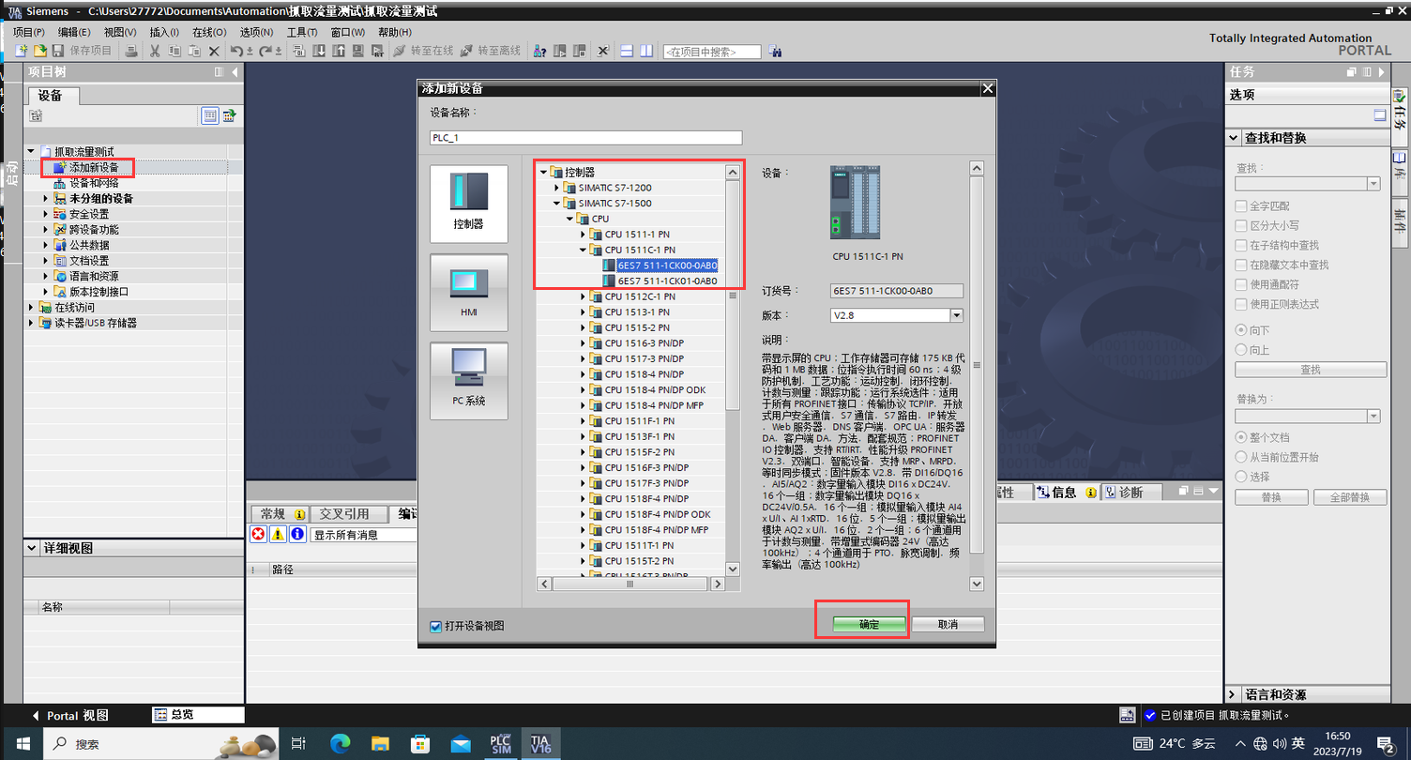This screenshot has height=760, width=1411.
Task: Expand the SIMATIC S7-1200 tree node
Action: pyautogui.click(x=556, y=188)
